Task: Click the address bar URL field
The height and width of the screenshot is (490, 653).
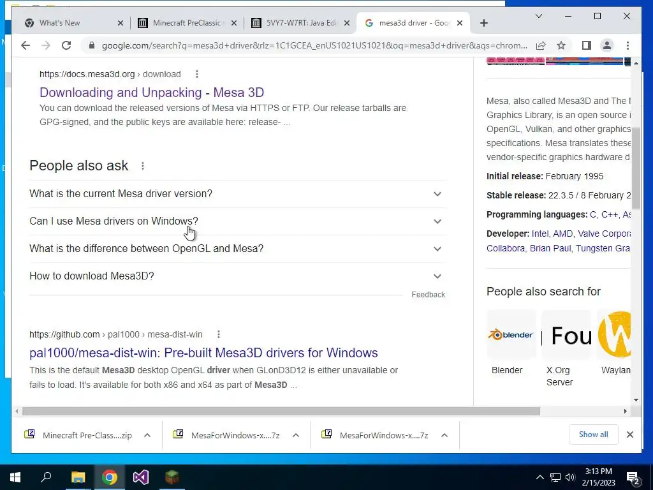Action: pos(314,45)
